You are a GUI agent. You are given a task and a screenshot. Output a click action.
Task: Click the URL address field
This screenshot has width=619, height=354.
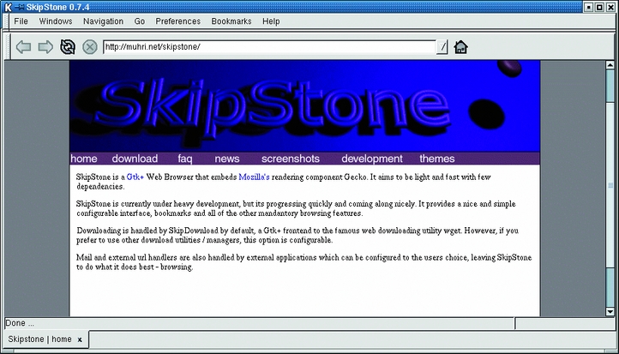tap(269, 47)
